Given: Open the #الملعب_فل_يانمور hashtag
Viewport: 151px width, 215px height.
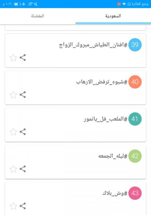Looking at the screenshot, I should tap(105, 119).
